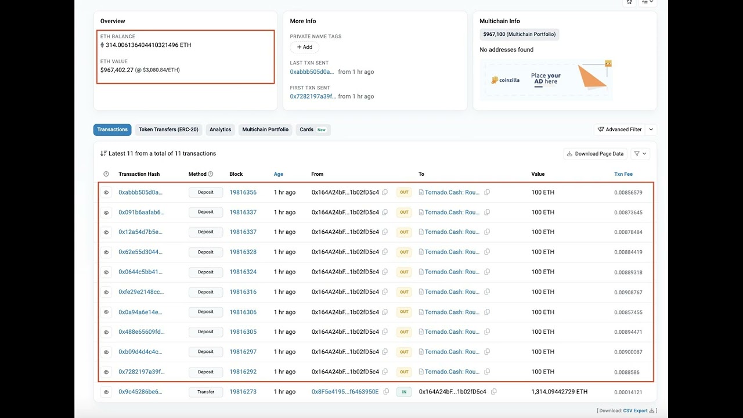Image resolution: width=743 pixels, height=418 pixels.
Task: Open block 19816306 link
Action: (x=243, y=312)
